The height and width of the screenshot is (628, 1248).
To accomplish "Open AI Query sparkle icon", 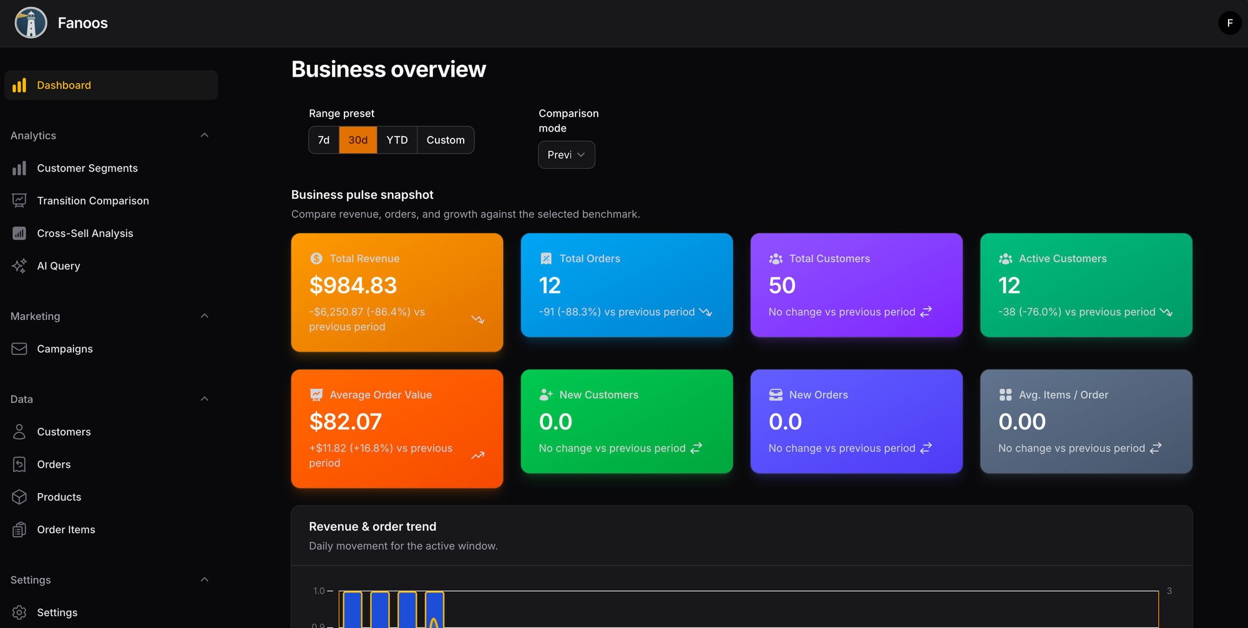I will (19, 266).
